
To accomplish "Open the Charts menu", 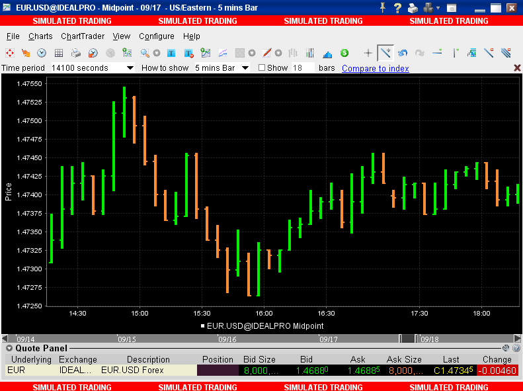I will click(x=40, y=36).
